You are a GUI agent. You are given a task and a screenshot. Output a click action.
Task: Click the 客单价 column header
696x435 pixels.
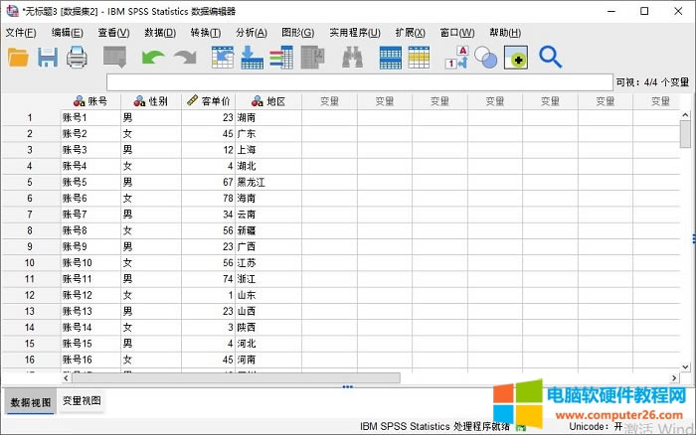coord(209,101)
